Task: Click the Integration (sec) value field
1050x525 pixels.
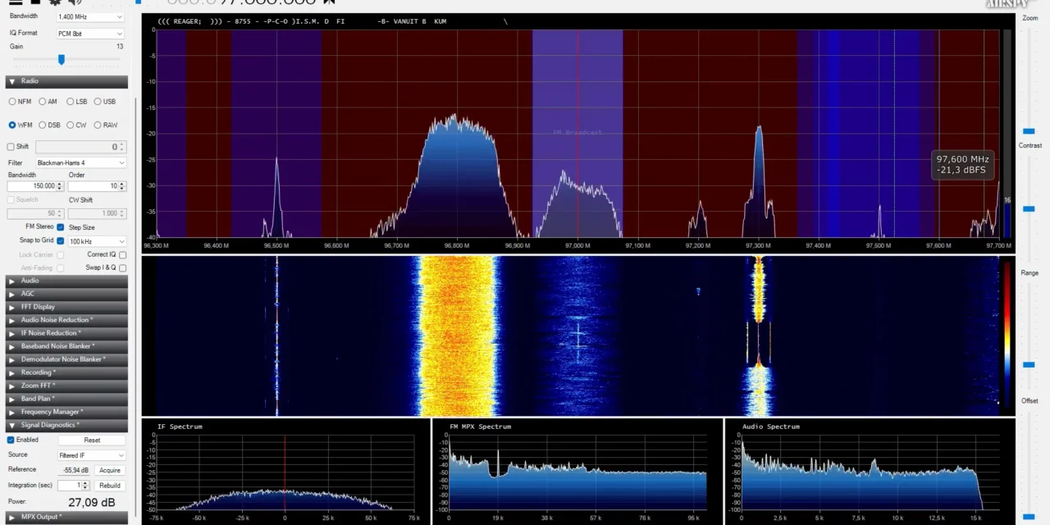Action: 74,486
